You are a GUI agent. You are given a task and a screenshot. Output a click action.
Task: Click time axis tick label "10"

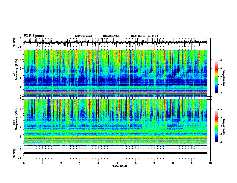[x=210, y=163]
